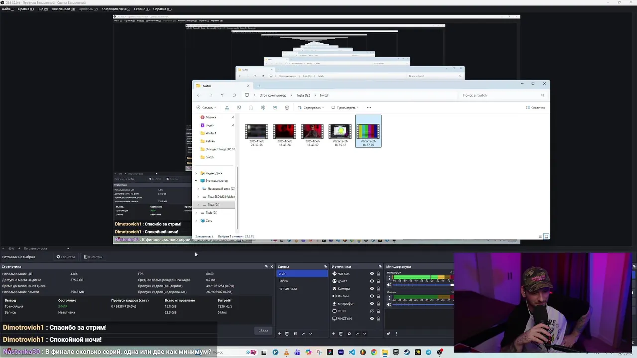
Task: Float the Источники dock panel
Action: tap(380, 267)
